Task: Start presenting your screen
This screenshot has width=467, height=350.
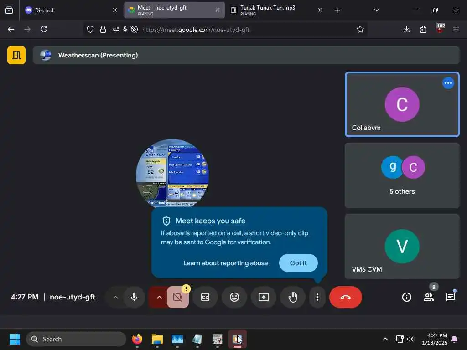Action: coord(264,297)
